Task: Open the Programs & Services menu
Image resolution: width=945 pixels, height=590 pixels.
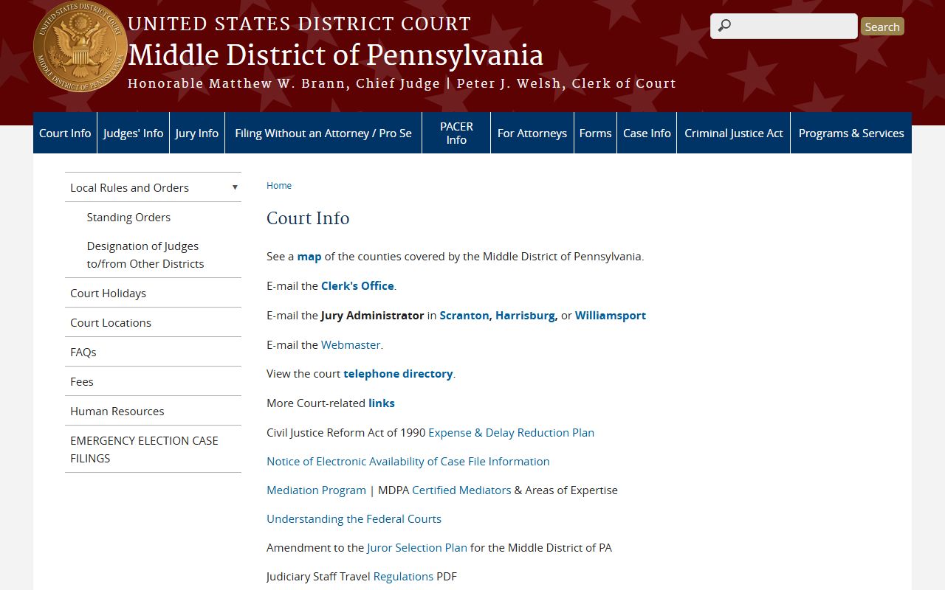Action: pyautogui.click(x=851, y=133)
